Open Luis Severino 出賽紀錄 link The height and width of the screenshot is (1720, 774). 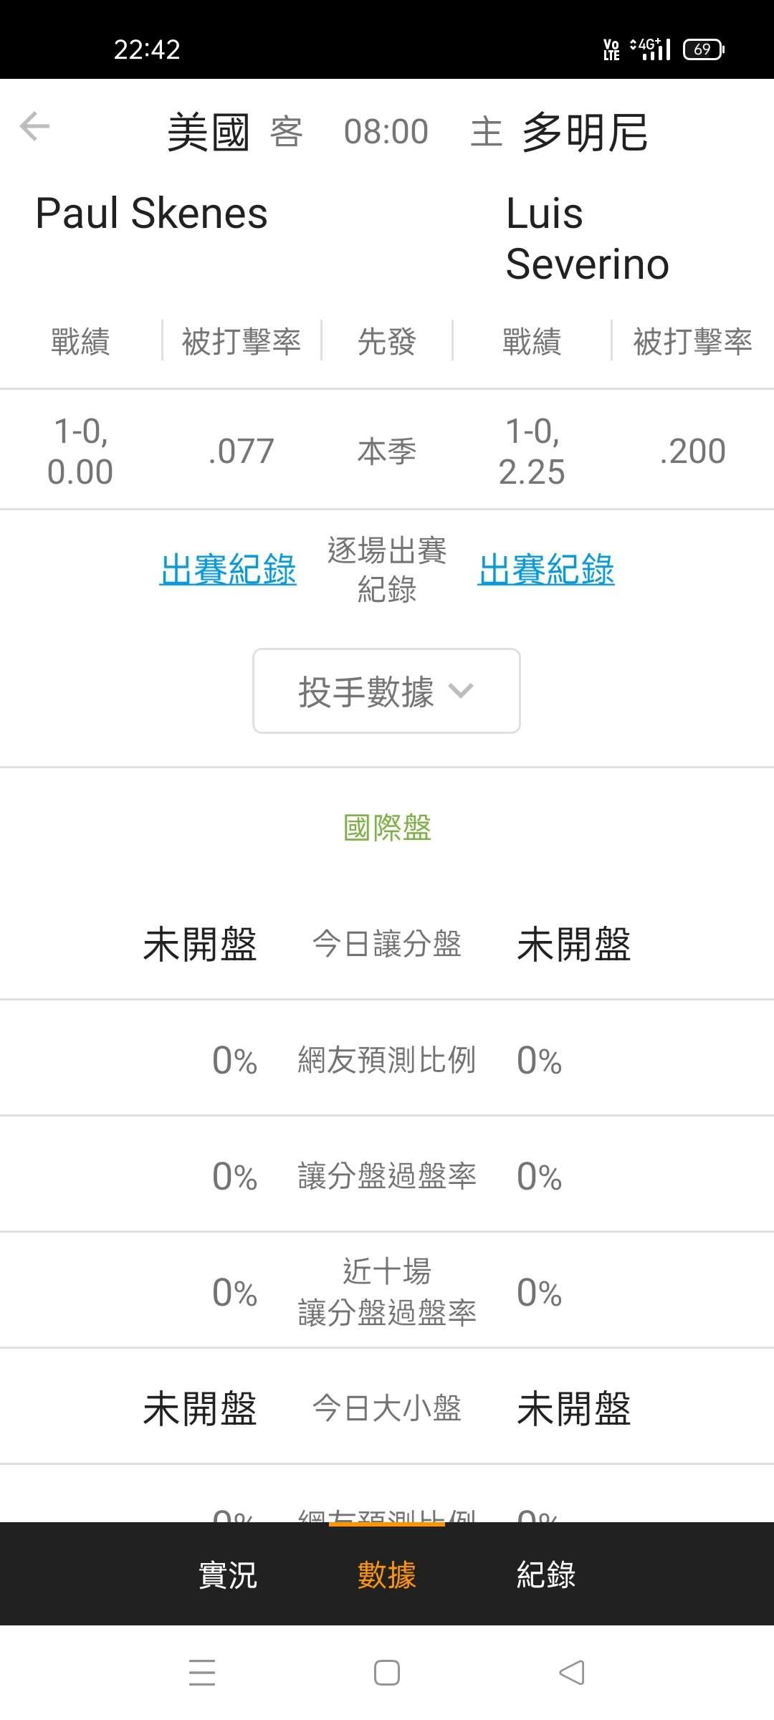[545, 570]
